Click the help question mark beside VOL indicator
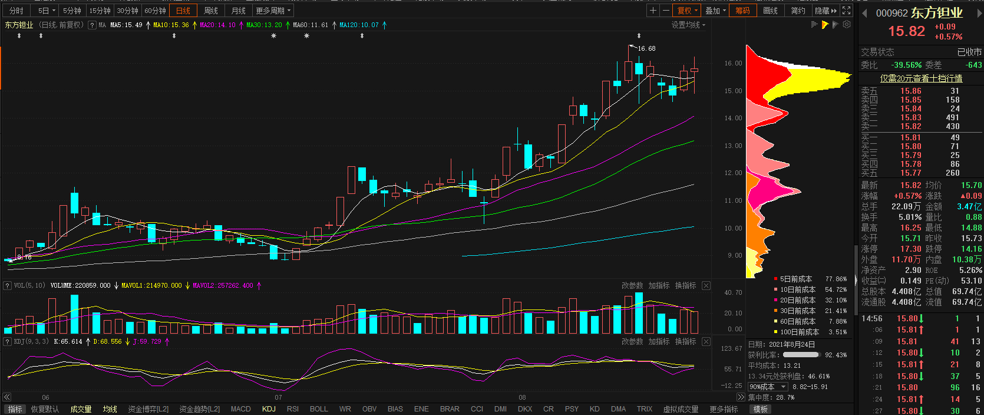 point(8,286)
